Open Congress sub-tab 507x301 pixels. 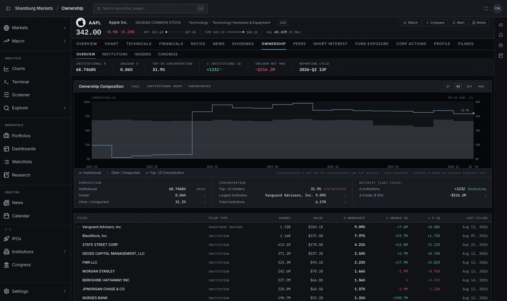[168, 54]
